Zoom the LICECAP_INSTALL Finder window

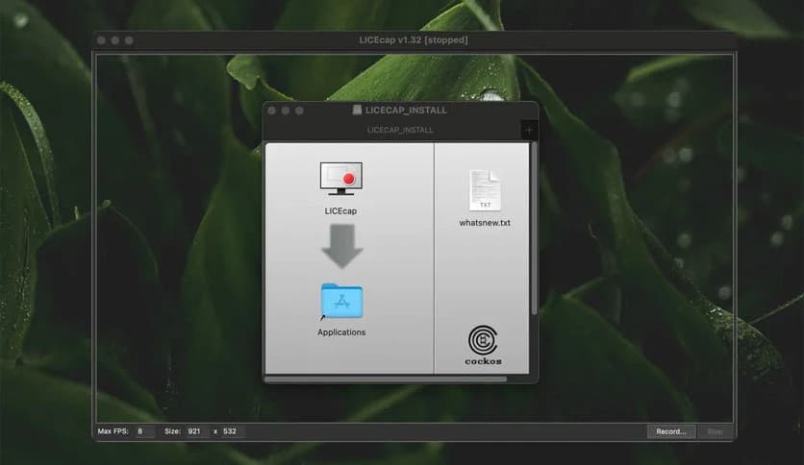click(299, 110)
